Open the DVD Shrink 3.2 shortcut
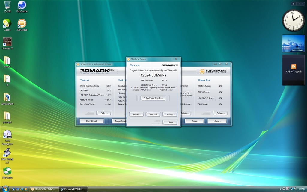 click(x=7, y=153)
